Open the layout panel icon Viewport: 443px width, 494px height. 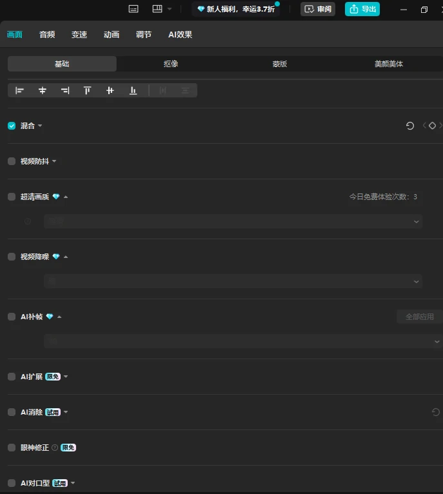tap(157, 9)
